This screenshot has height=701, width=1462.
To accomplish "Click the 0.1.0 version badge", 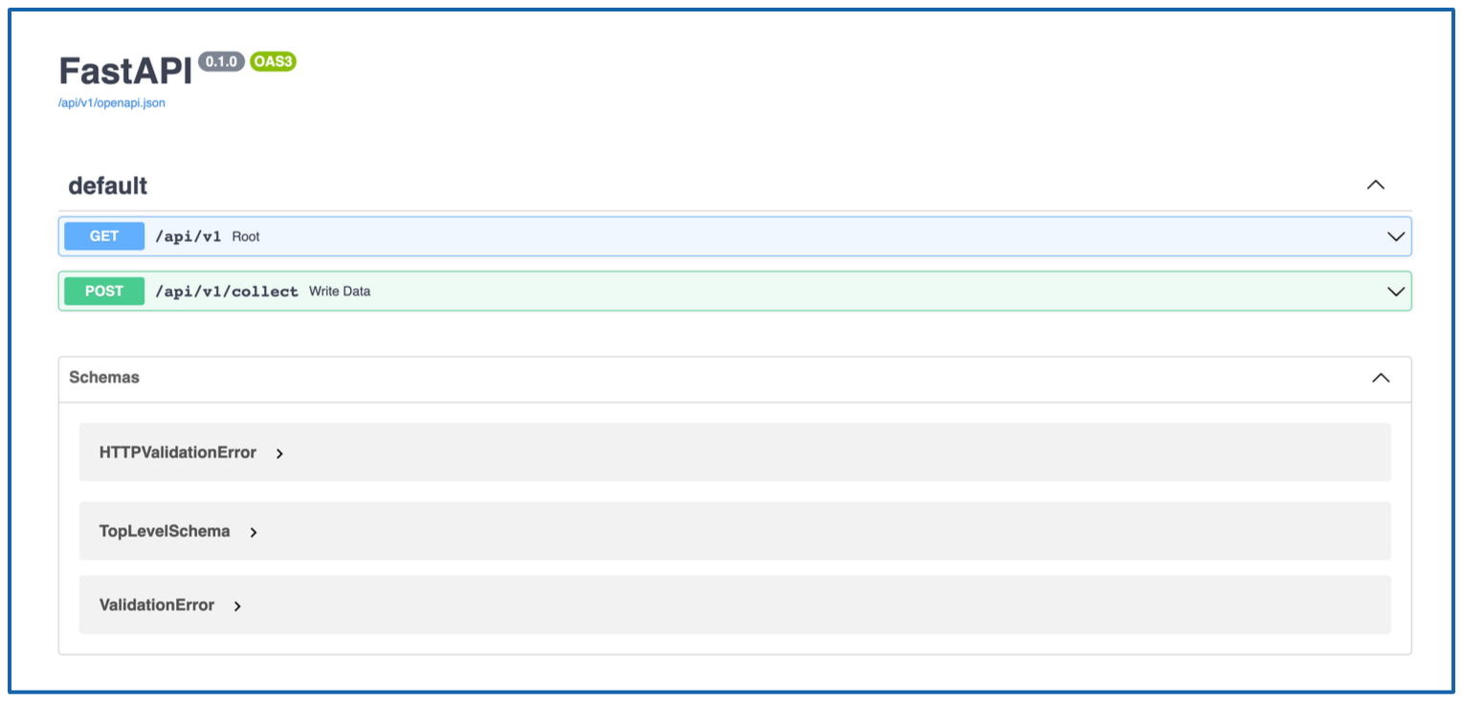I will point(221,63).
